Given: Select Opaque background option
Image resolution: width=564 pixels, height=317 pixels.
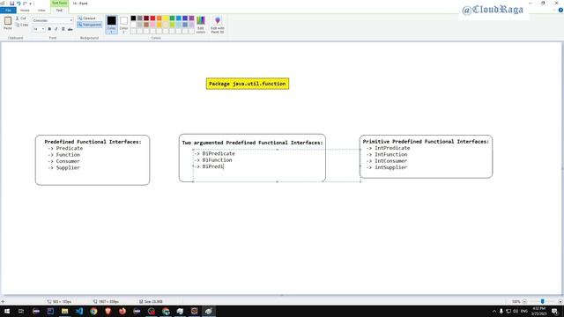Looking at the screenshot, I should tap(86, 18).
